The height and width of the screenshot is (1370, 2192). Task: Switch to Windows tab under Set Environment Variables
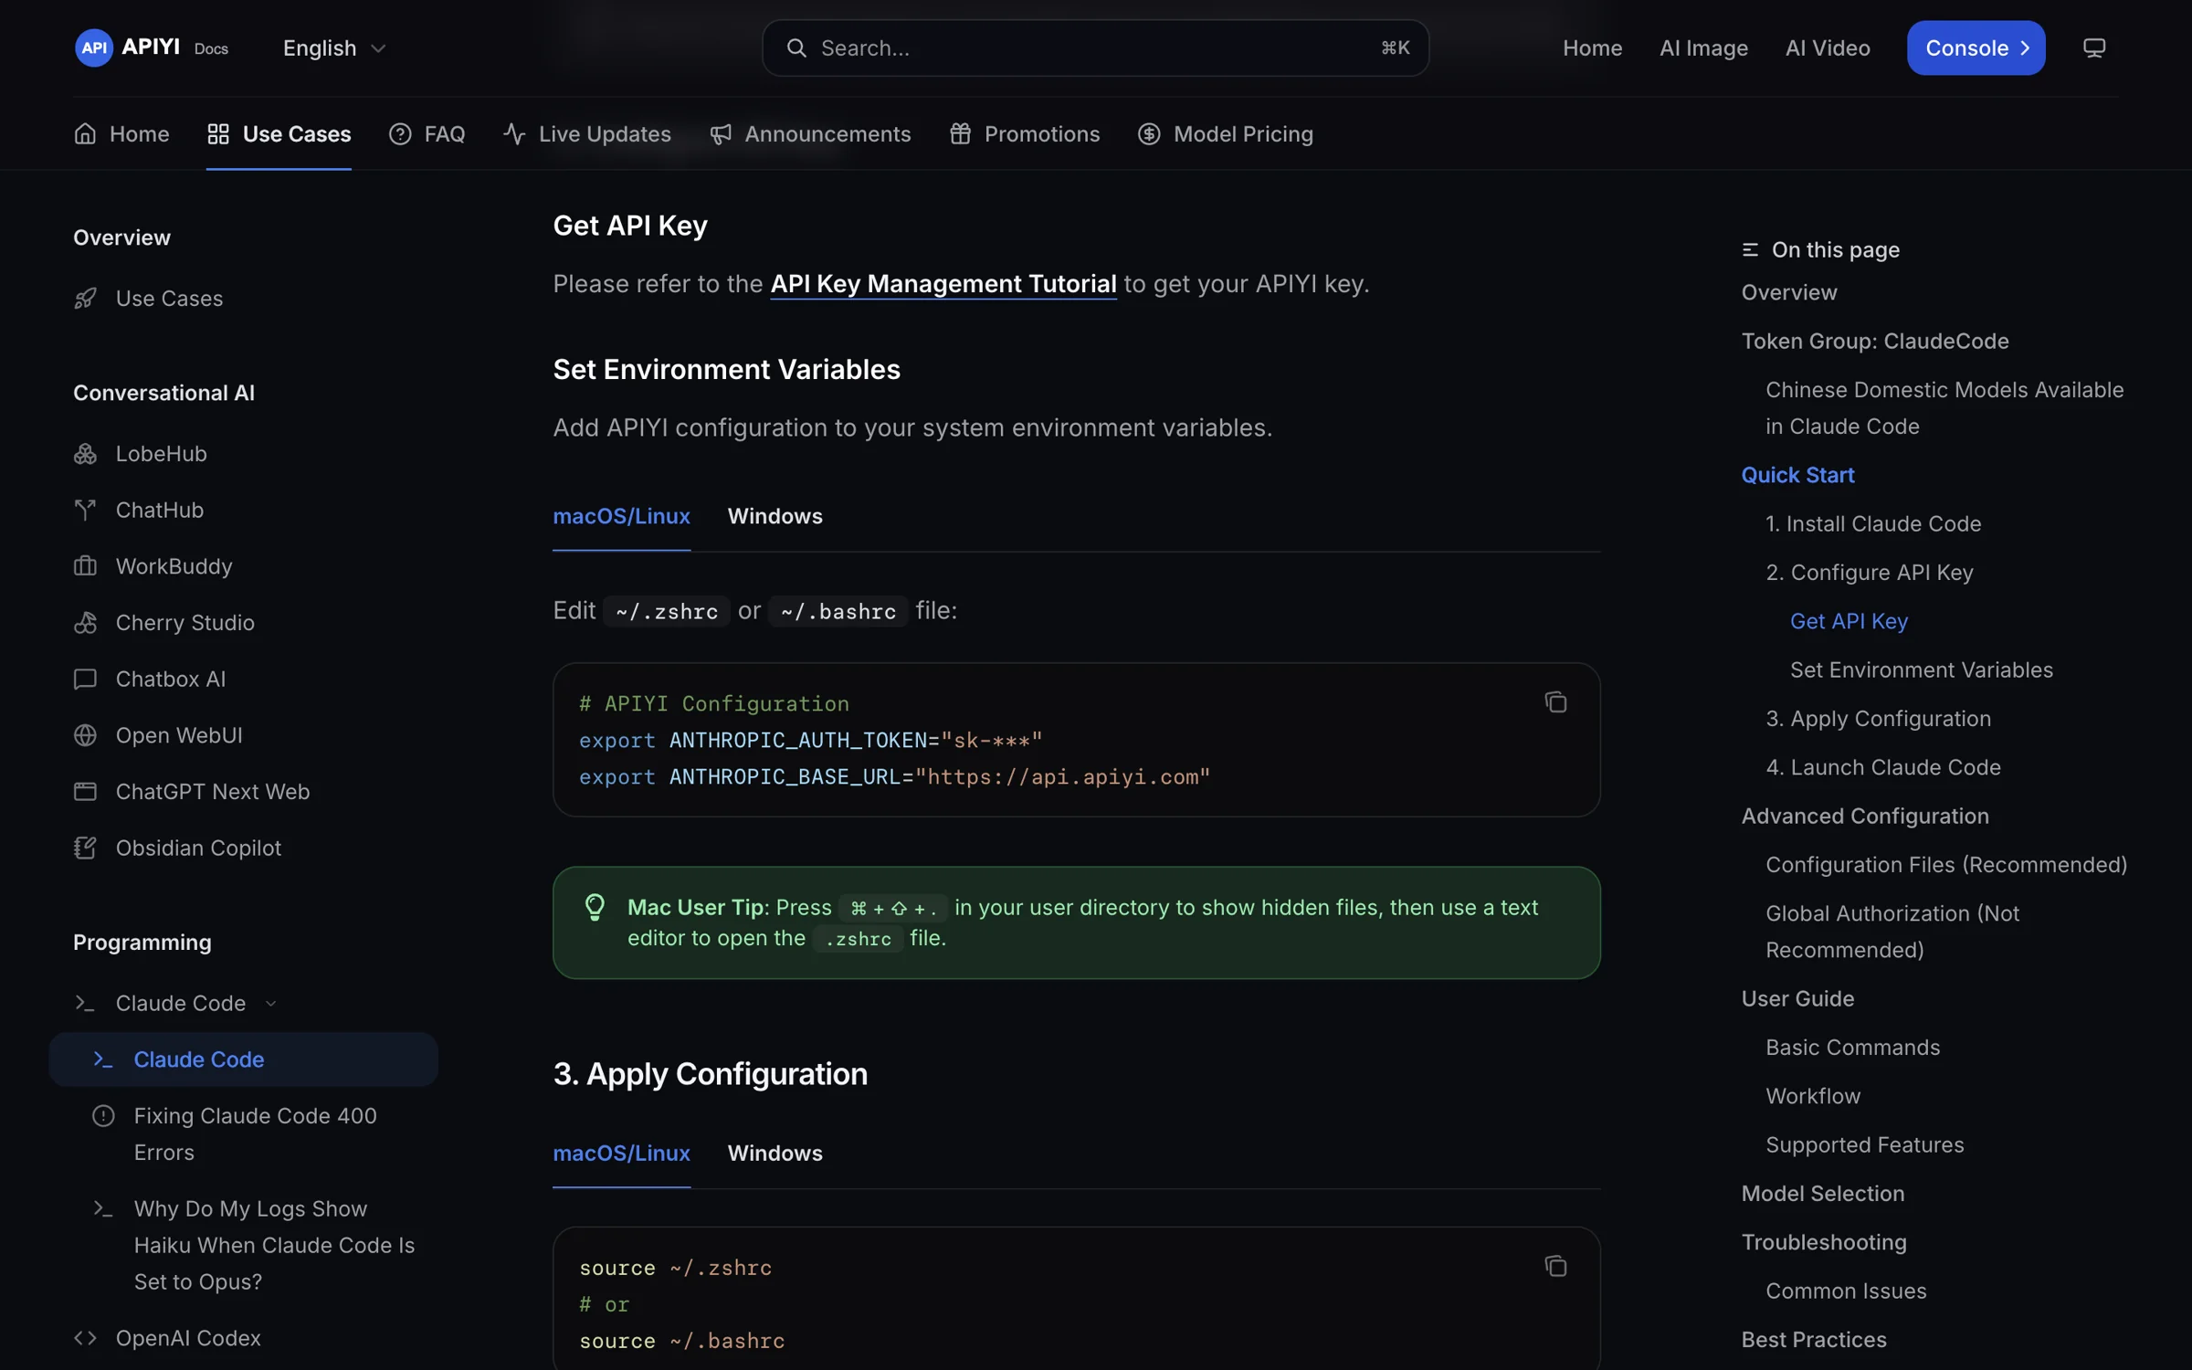pos(775,516)
